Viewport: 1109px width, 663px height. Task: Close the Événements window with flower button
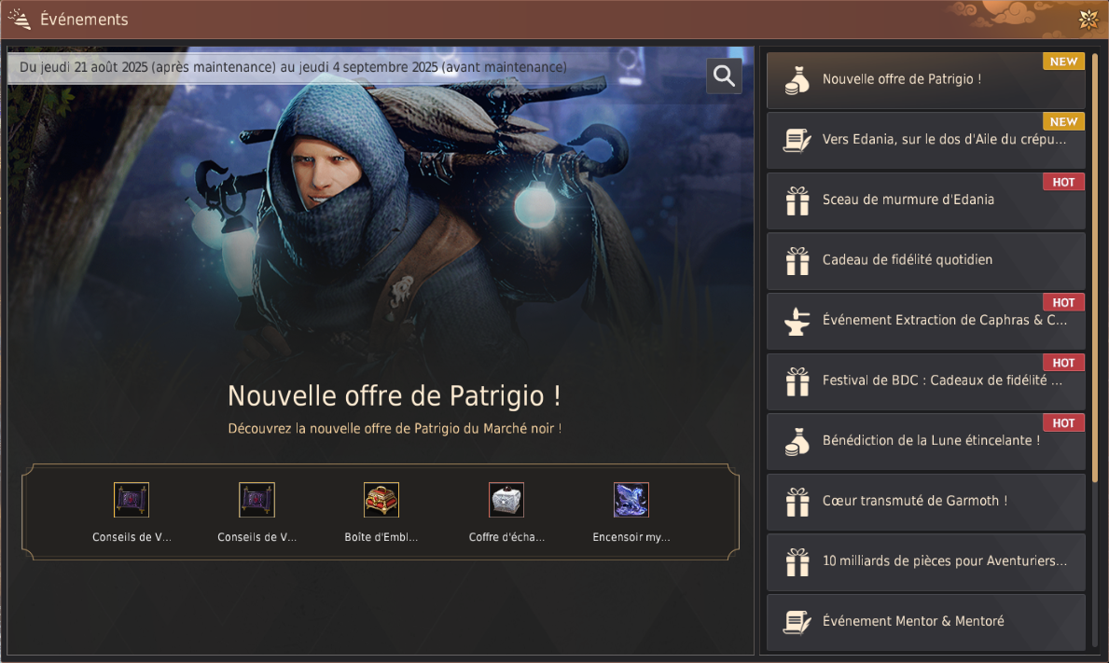pyautogui.click(x=1088, y=19)
